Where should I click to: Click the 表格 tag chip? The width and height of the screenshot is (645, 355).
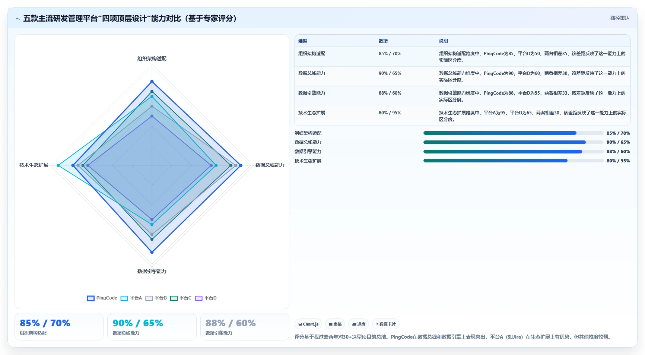335,324
